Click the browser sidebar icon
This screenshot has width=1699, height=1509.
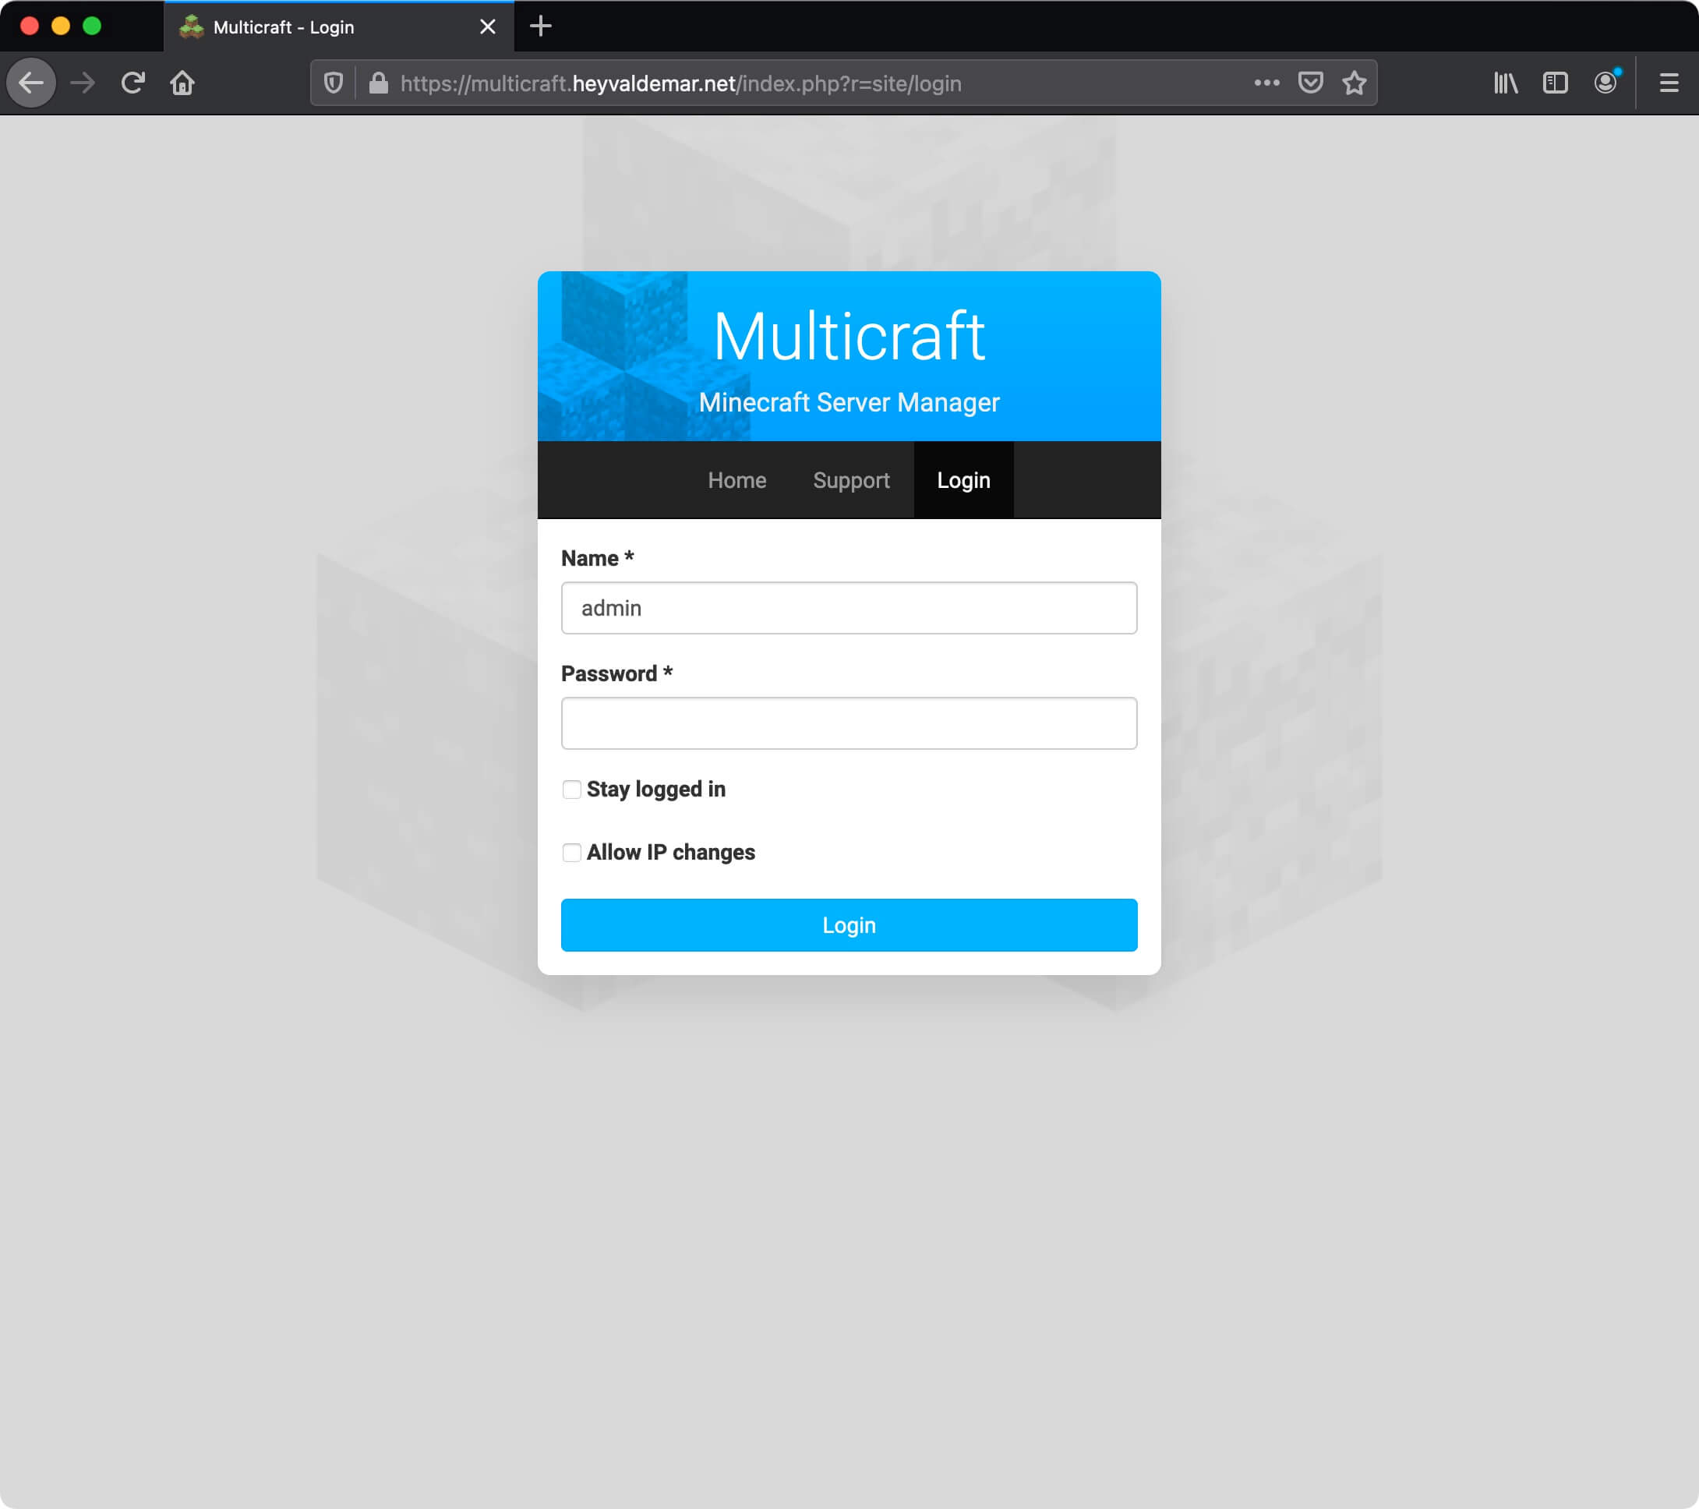(1555, 82)
